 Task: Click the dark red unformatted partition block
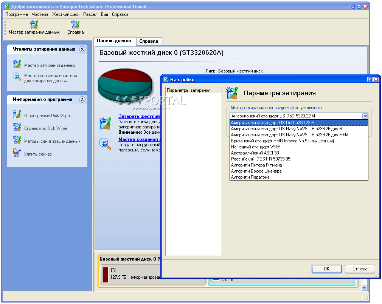tap(106, 275)
